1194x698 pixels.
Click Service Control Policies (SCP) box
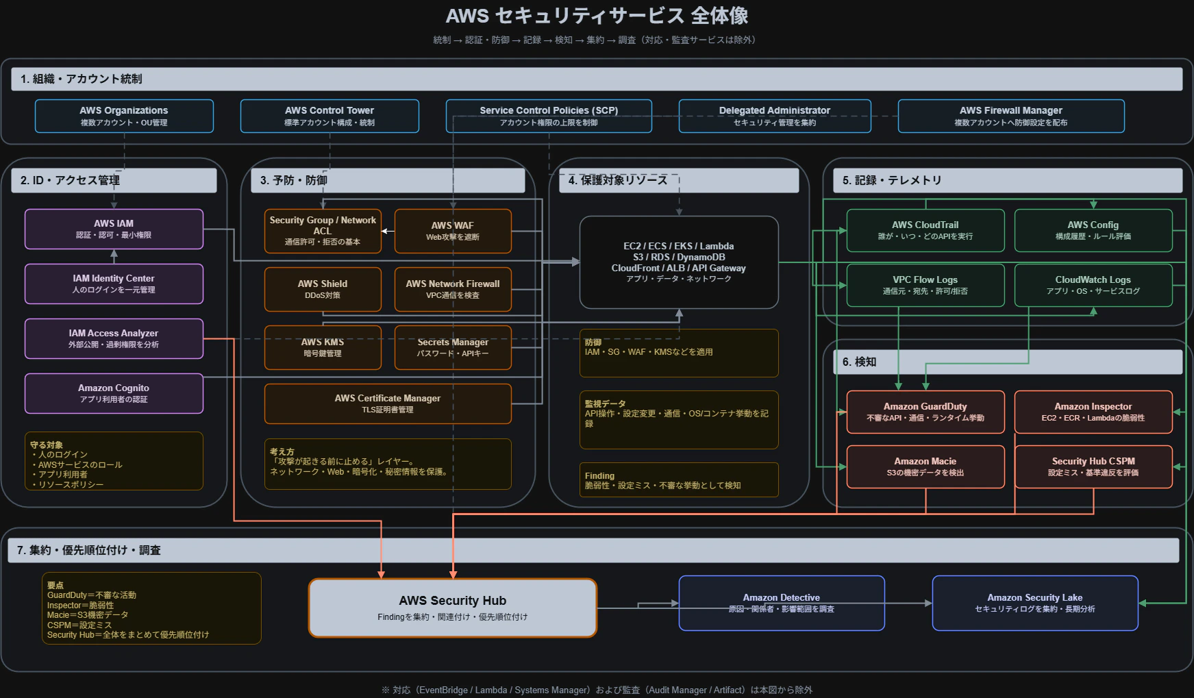[549, 116]
